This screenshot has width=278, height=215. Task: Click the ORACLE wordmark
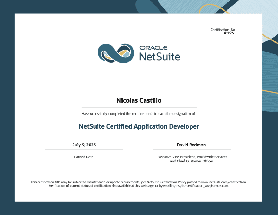point(153,48)
